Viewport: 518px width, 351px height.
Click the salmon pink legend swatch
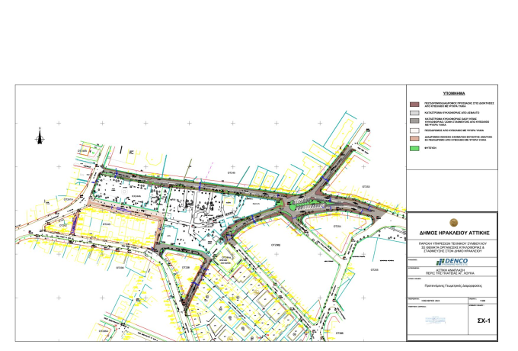[415, 140]
